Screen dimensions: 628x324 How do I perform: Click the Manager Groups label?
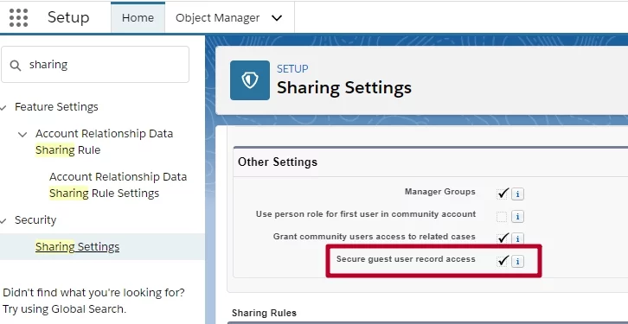pyautogui.click(x=439, y=192)
